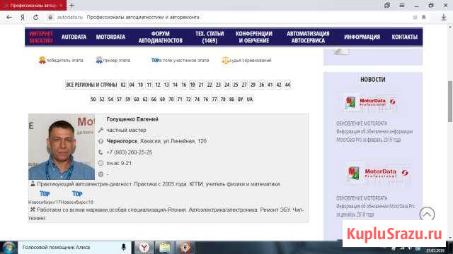The width and height of the screenshot is (453, 254).
Task: Click the bookmark icon in address bar
Action: pyautogui.click(x=424, y=17)
